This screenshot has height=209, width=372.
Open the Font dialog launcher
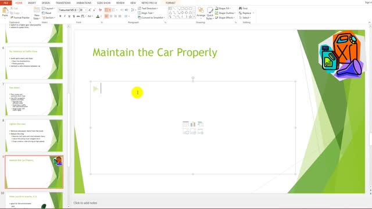102,22
